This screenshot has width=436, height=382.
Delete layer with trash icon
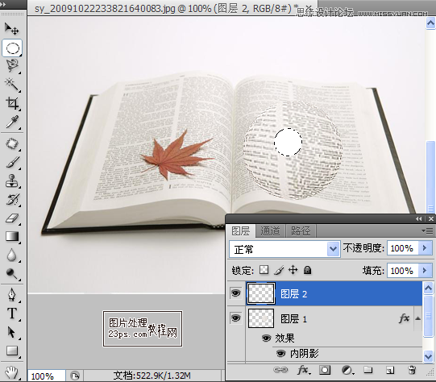point(412,370)
